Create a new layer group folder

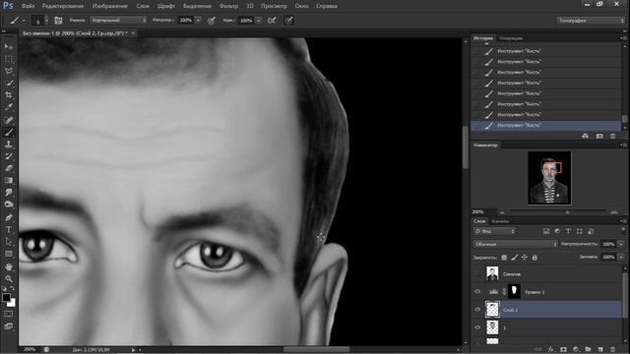[x=589, y=350]
